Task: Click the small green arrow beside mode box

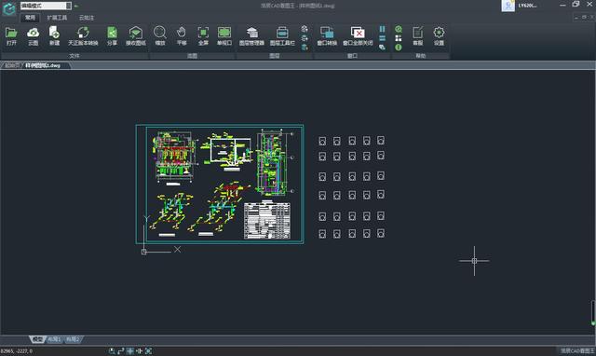Action: click(76, 6)
